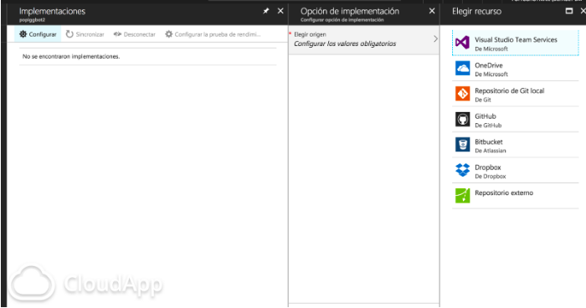Viewport: 586px width, 308px height.
Task: Choose Repositorio de Git local label
Action: click(x=509, y=90)
